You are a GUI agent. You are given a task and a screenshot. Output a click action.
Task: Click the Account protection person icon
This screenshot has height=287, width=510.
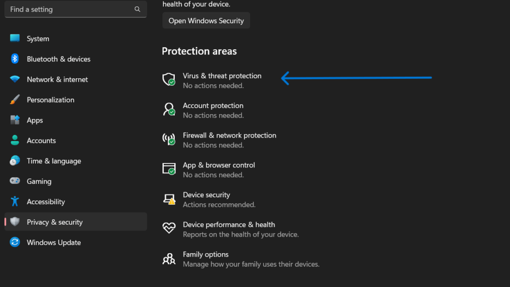coord(169,110)
